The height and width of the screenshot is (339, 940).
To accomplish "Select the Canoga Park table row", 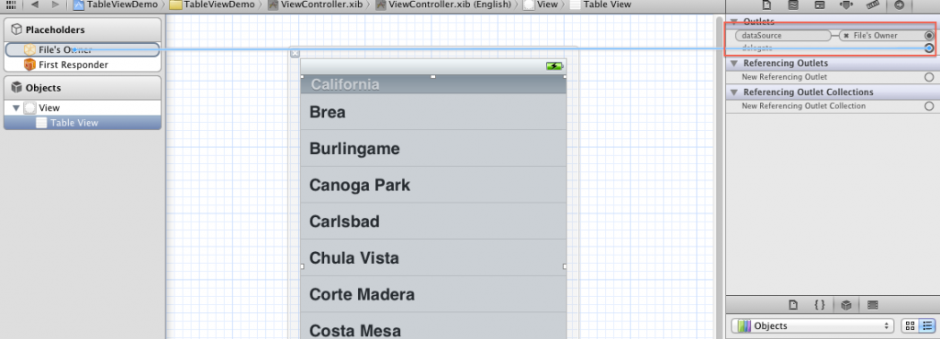I will pyautogui.click(x=433, y=185).
